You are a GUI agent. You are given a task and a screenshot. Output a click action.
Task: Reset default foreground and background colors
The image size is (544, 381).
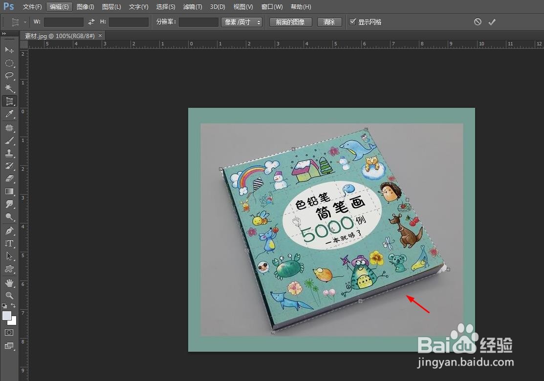click(x=4, y=306)
